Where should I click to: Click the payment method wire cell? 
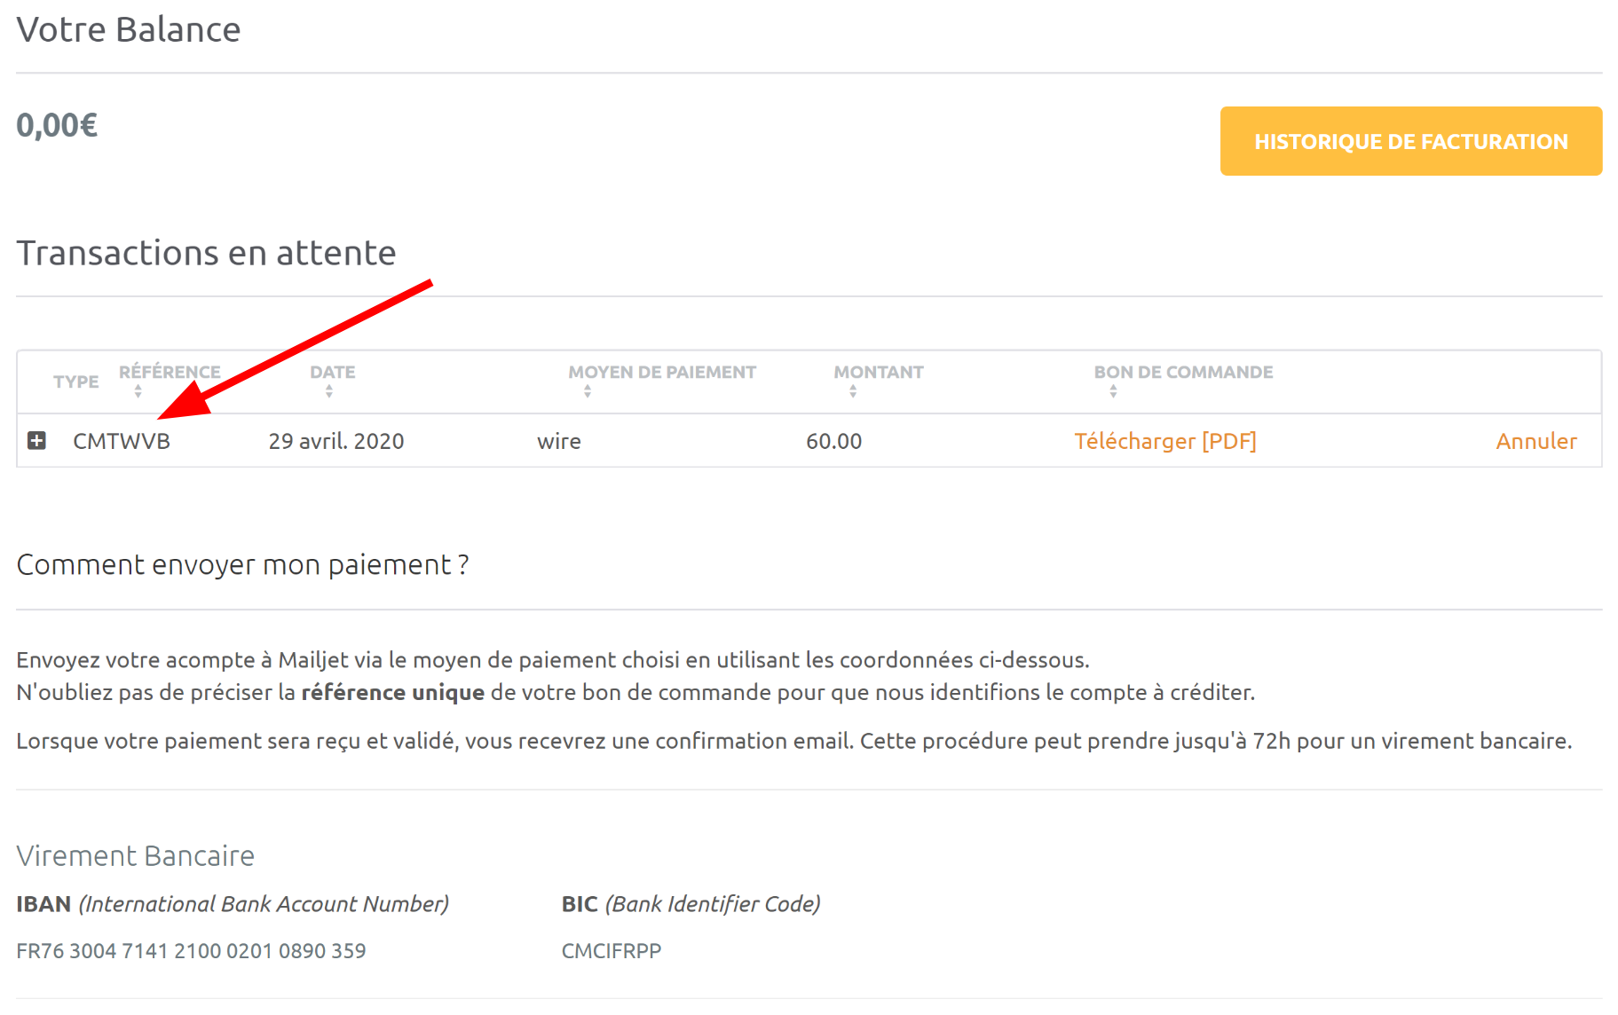click(x=559, y=441)
